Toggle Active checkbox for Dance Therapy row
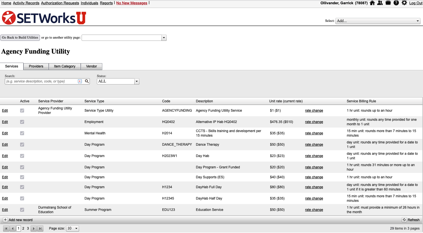Image resolution: width=423 pixels, height=233 pixels. (x=22, y=145)
